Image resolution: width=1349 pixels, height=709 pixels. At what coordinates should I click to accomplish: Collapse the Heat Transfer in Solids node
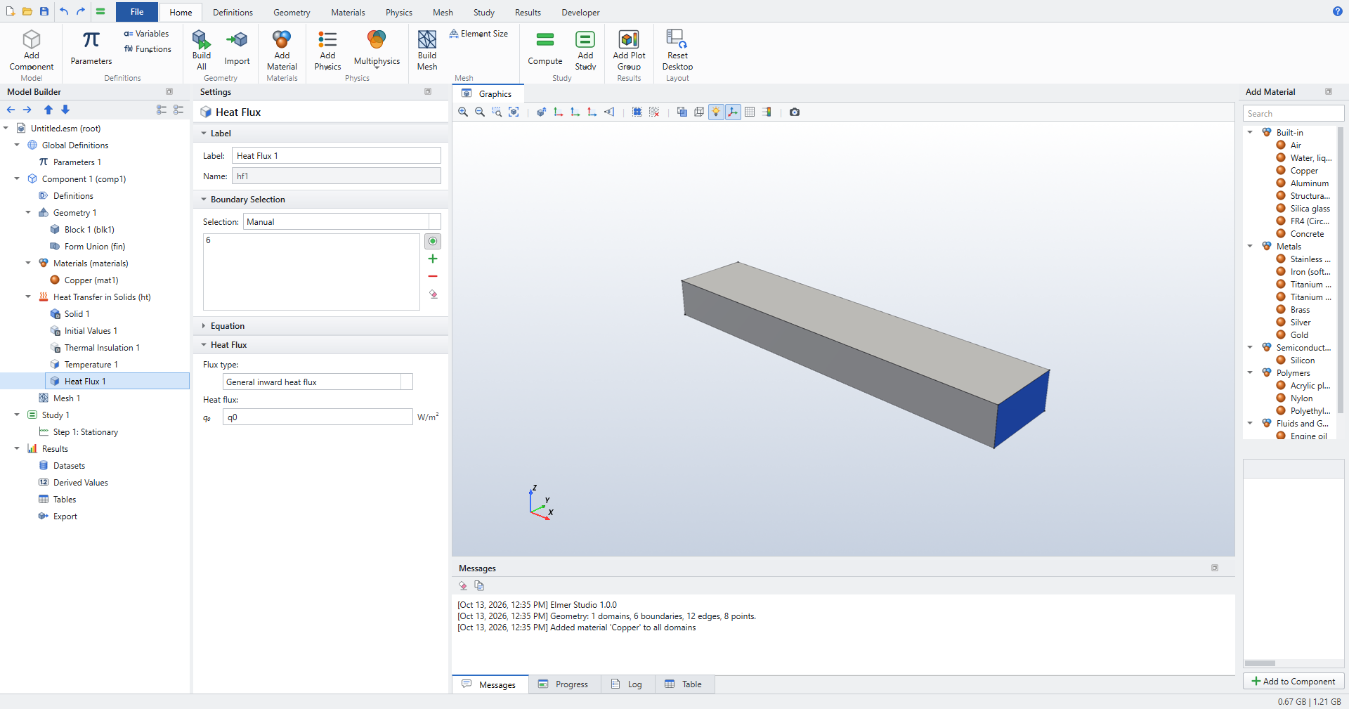(28, 297)
